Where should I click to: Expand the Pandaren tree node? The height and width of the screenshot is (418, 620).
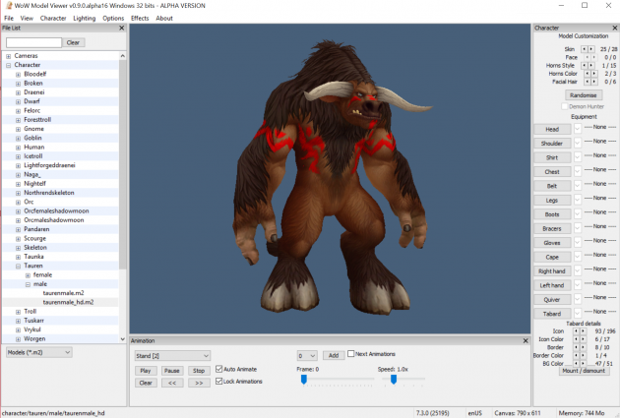coord(18,229)
